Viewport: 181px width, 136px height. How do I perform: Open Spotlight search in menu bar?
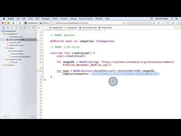(x=172, y=19)
